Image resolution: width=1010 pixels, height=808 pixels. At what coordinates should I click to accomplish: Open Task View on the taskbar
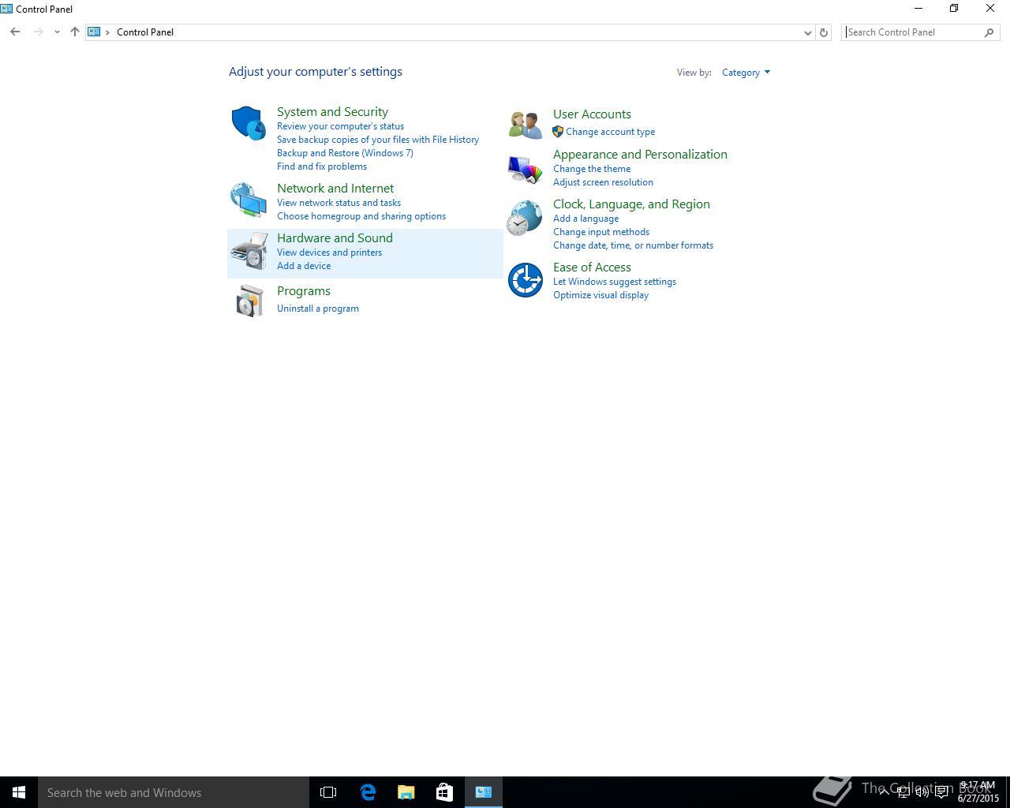(x=328, y=792)
